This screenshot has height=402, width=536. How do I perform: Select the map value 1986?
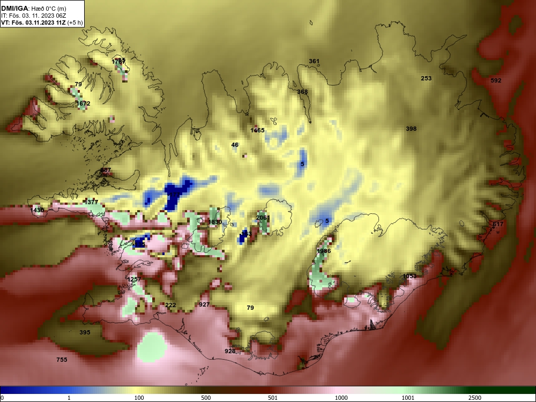pos(324,251)
